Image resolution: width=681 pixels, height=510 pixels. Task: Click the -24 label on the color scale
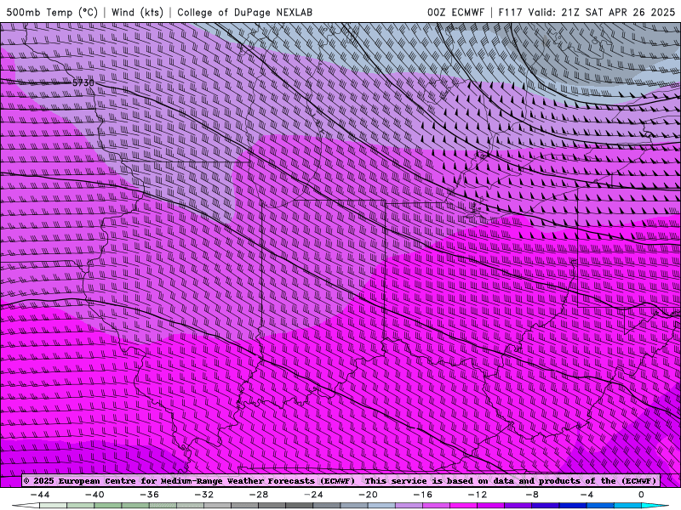[313, 495]
